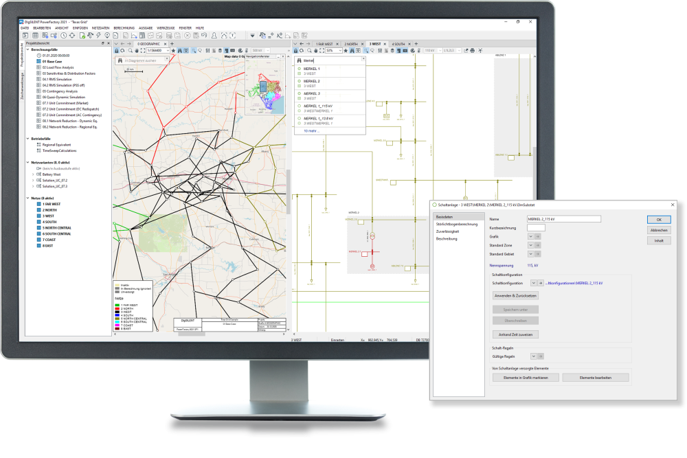
Task: Click the search field containing Merkel
Action: tap(331, 60)
